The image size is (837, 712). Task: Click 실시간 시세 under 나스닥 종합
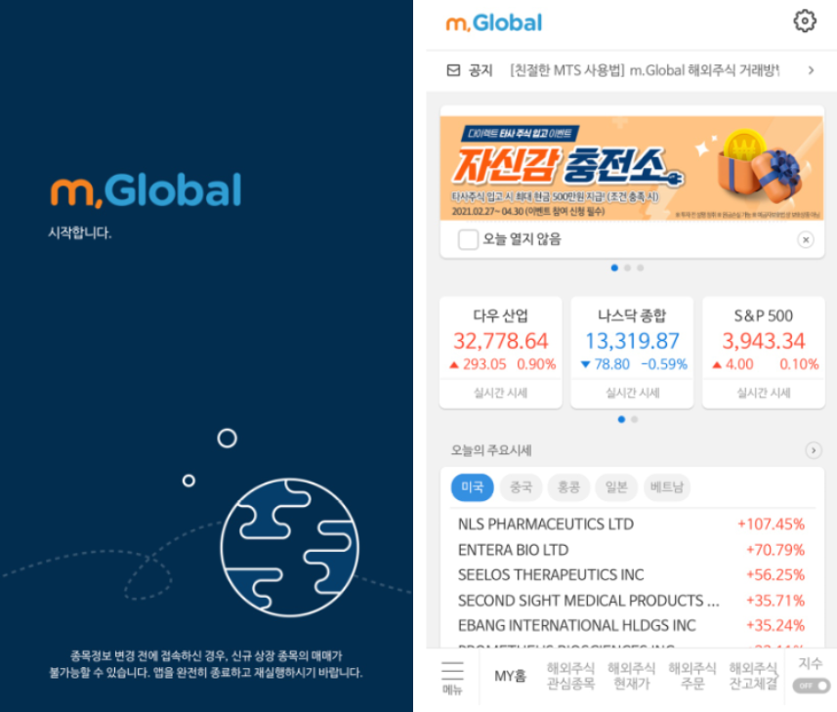coord(632,393)
